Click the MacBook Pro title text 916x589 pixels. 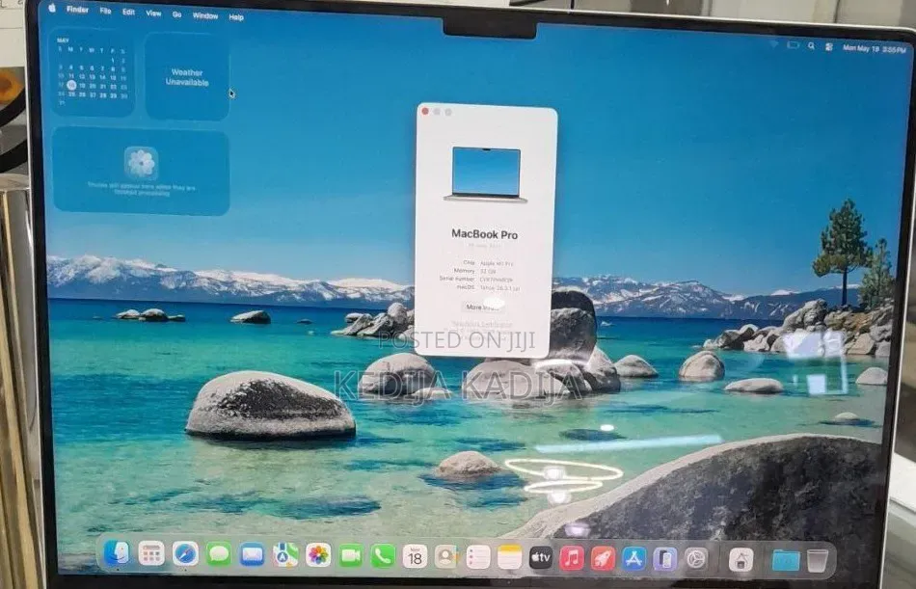pos(484,234)
